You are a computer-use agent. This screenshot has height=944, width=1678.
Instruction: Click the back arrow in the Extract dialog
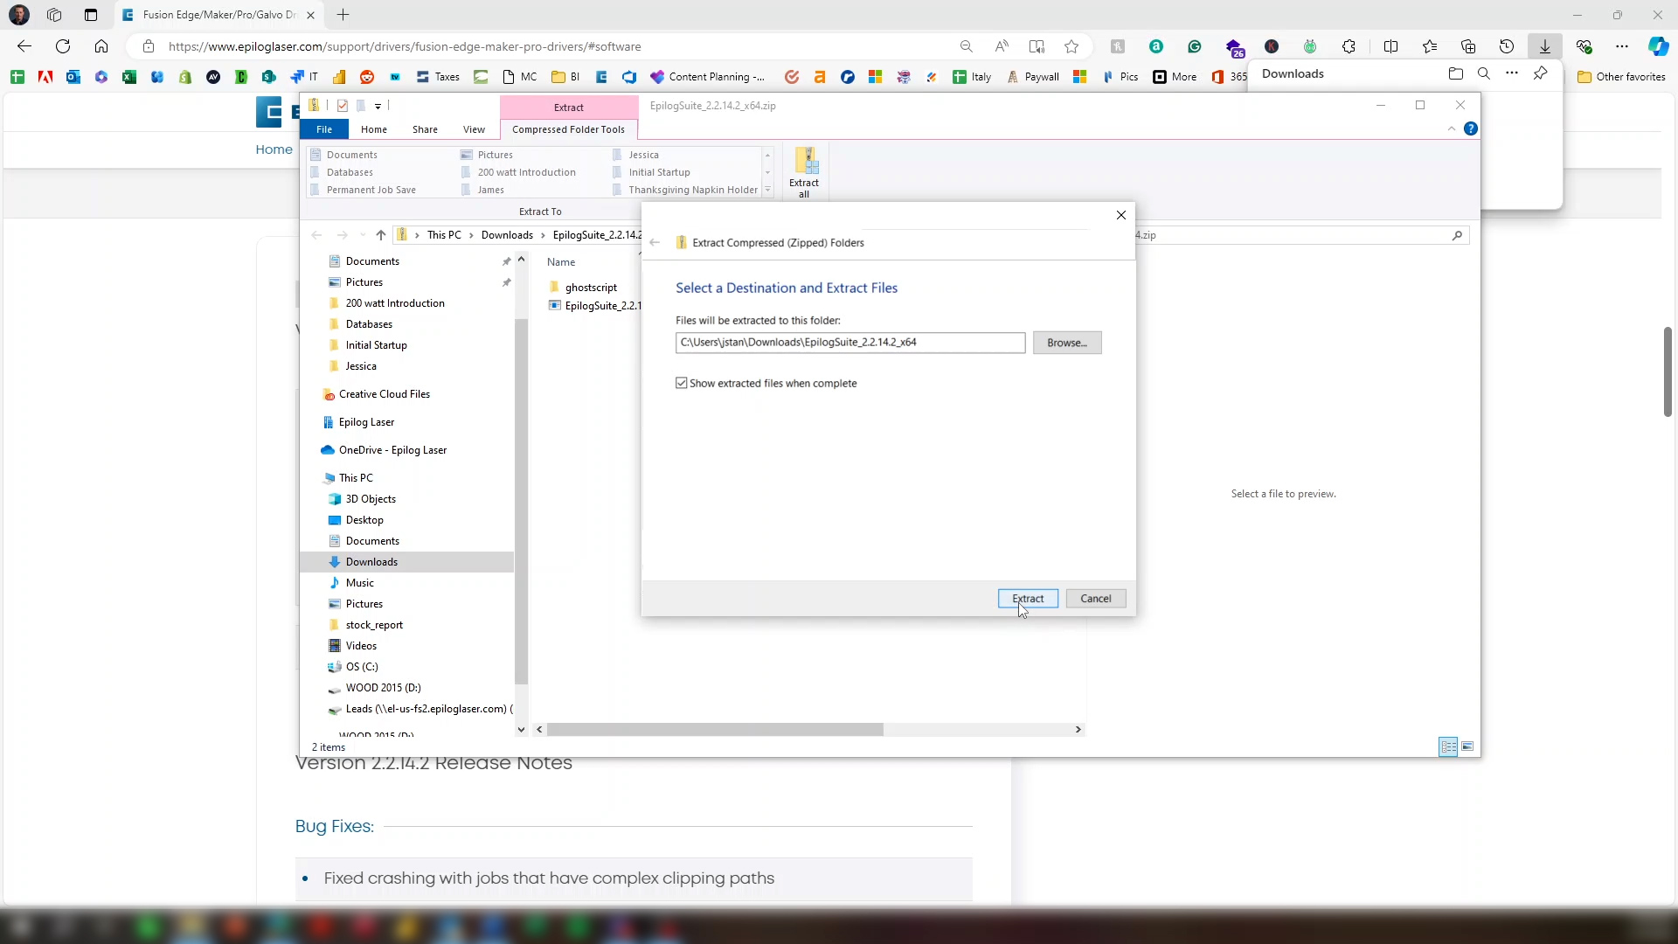pos(655,243)
